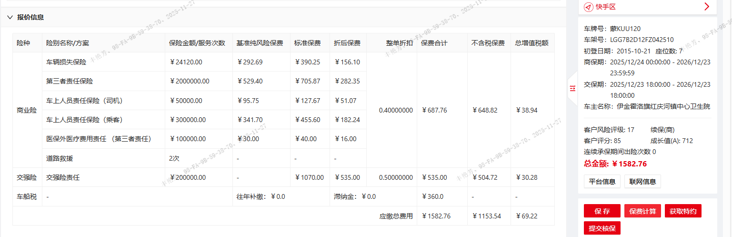Viewport: 732px width, 237px height.
Task: Click the 报价信息 section title
Action: point(30,17)
